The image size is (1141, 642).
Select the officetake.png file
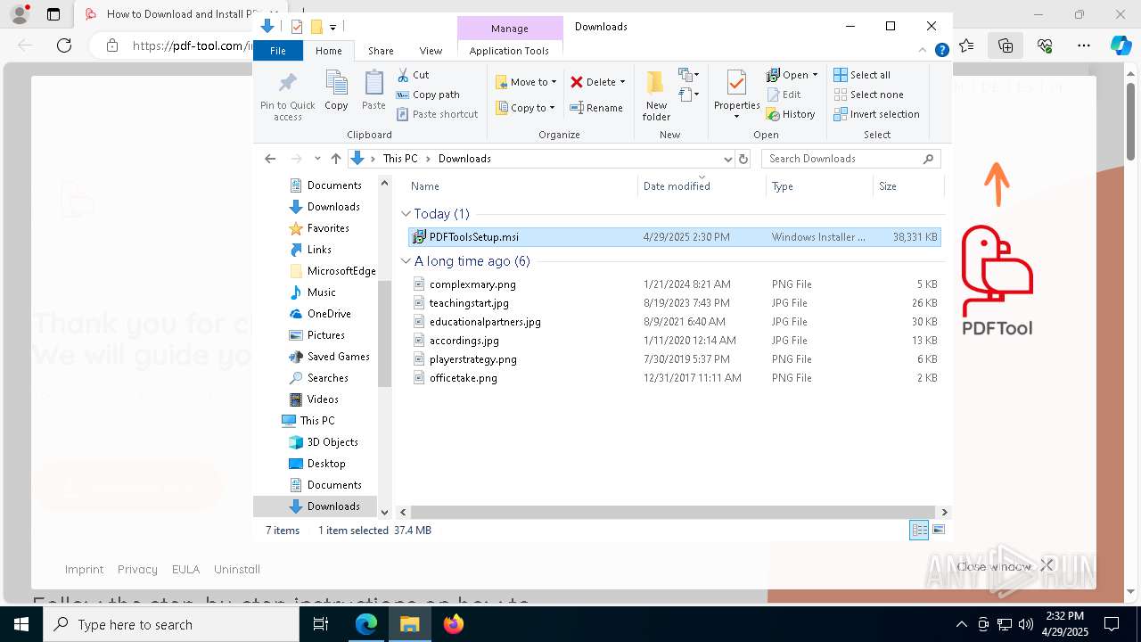(x=674, y=378)
